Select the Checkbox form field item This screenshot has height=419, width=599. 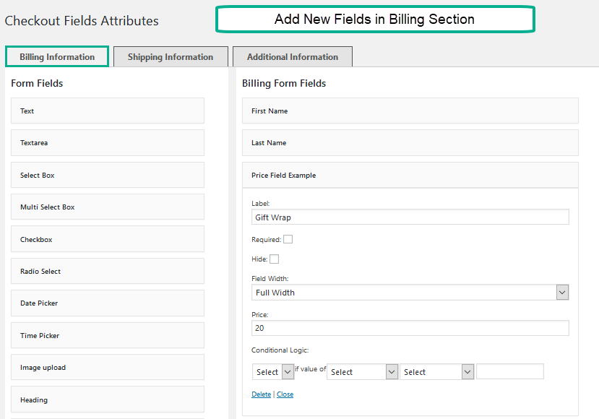tap(108, 239)
